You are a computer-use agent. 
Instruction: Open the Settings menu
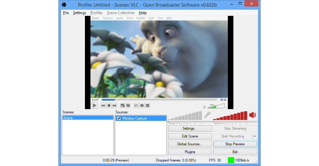pos(80,13)
